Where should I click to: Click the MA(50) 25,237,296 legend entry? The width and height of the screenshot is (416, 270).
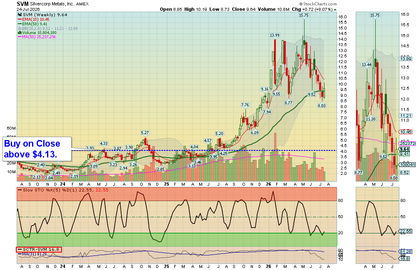[37, 37]
